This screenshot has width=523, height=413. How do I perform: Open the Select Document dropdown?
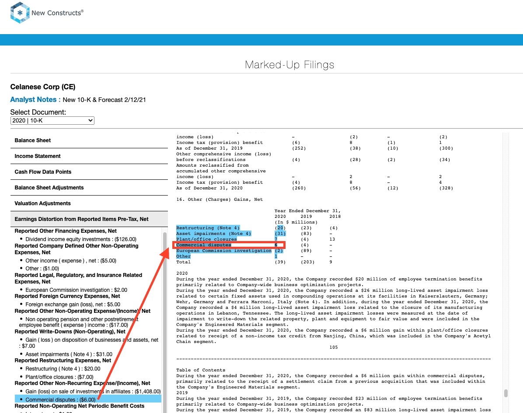coord(52,120)
